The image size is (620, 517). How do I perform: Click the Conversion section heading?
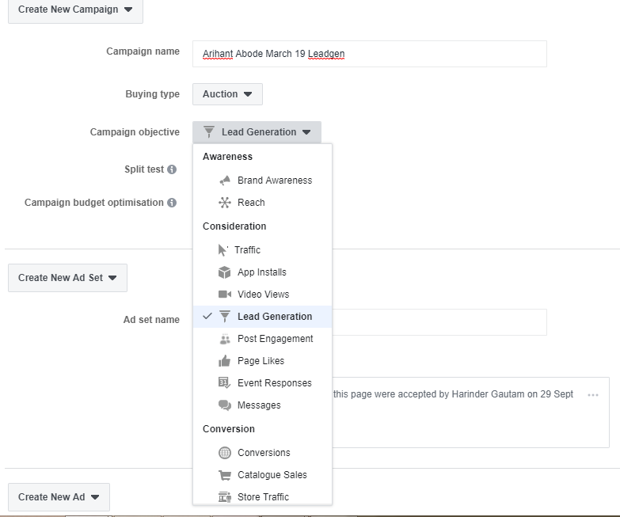click(229, 429)
